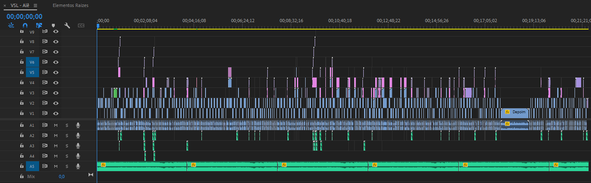Toggle V6 track output eye
The image size is (591, 183).
pos(56,62)
